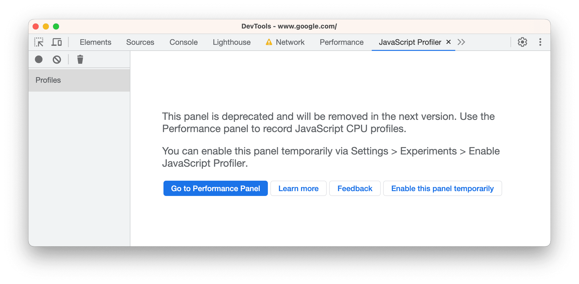Open the DevTools settings gear
The image size is (579, 284).
(522, 41)
